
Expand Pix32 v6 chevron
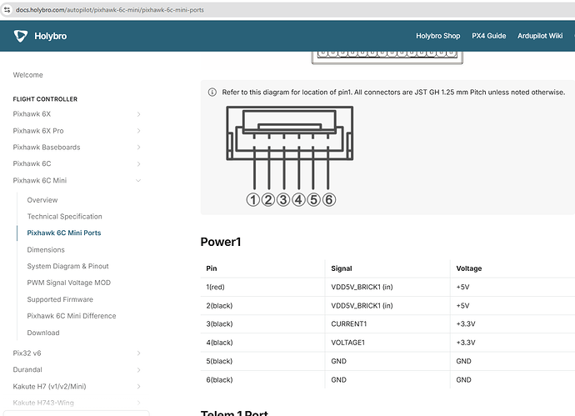pyautogui.click(x=138, y=353)
